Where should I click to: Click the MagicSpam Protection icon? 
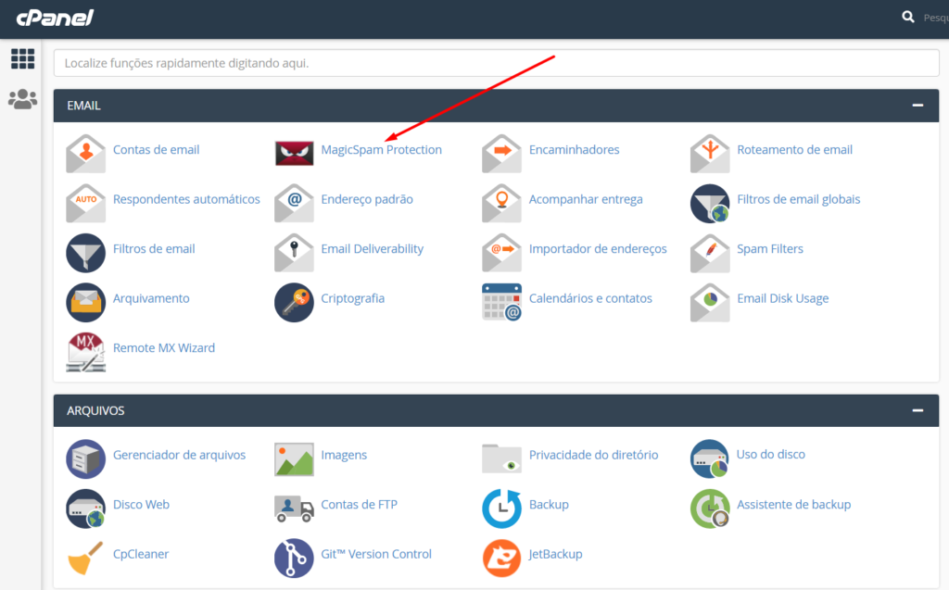(294, 152)
